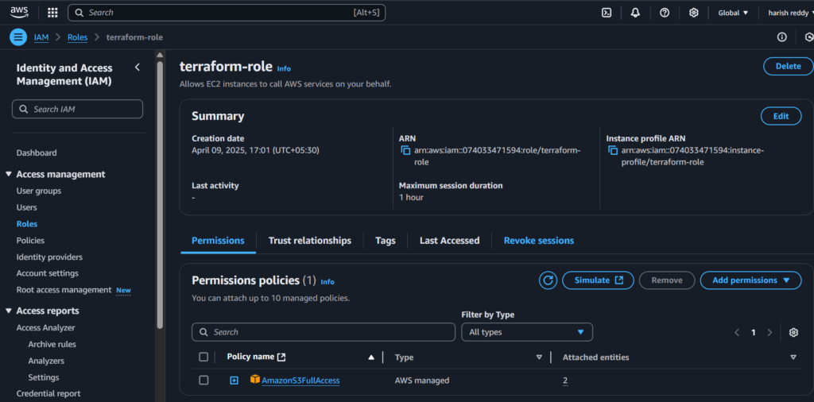The image size is (814, 402).
Task: Collapse the Access management section
Action: tap(9, 174)
